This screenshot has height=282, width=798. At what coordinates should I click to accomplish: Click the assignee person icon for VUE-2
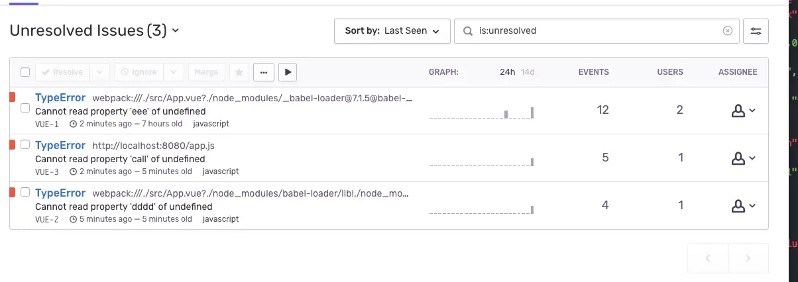(738, 207)
